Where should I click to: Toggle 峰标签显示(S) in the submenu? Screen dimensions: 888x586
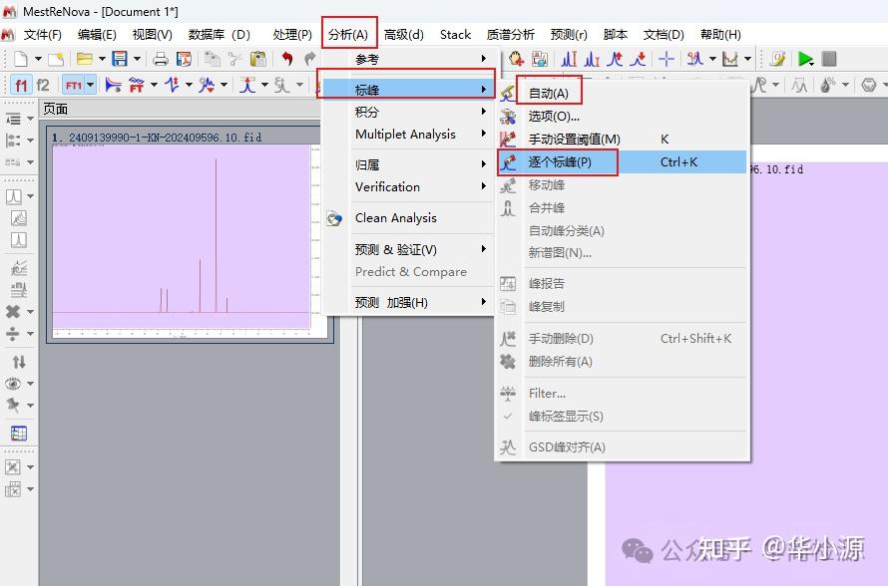565,416
